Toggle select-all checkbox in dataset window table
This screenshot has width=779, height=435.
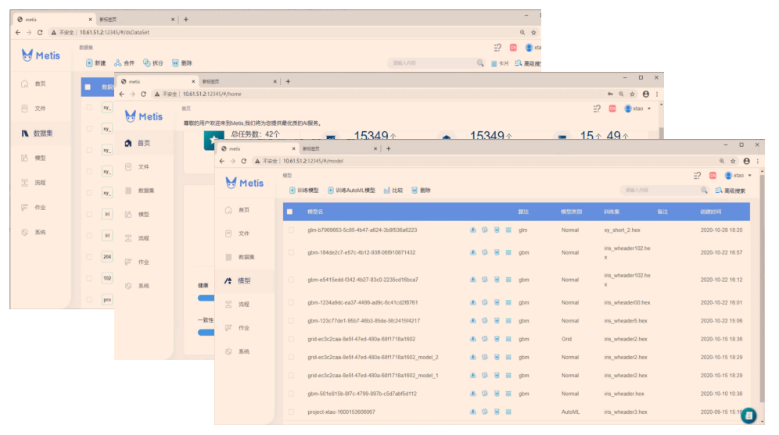coord(88,87)
